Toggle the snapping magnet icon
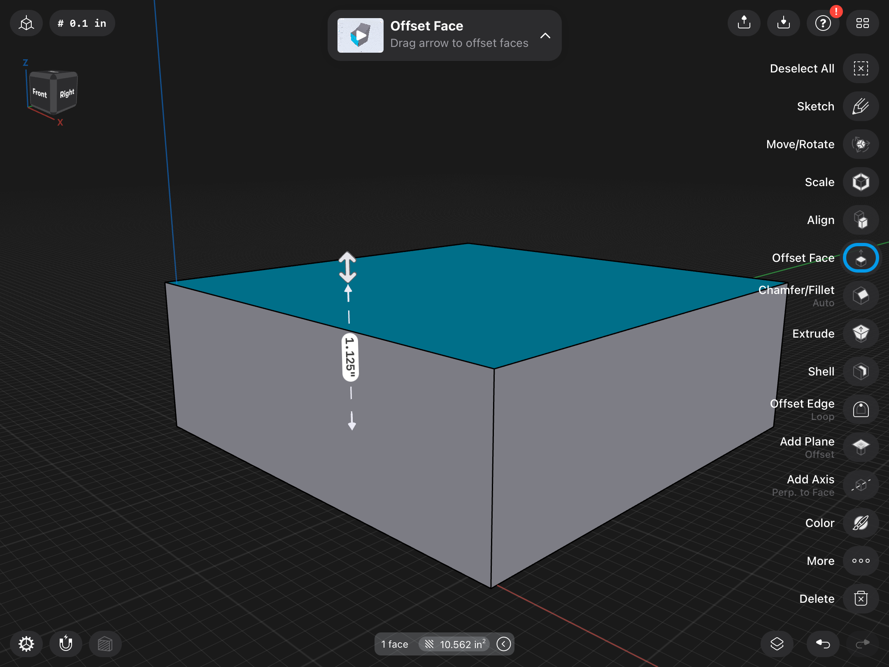Viewport: 889px width, 667px height. pos(65,644)
